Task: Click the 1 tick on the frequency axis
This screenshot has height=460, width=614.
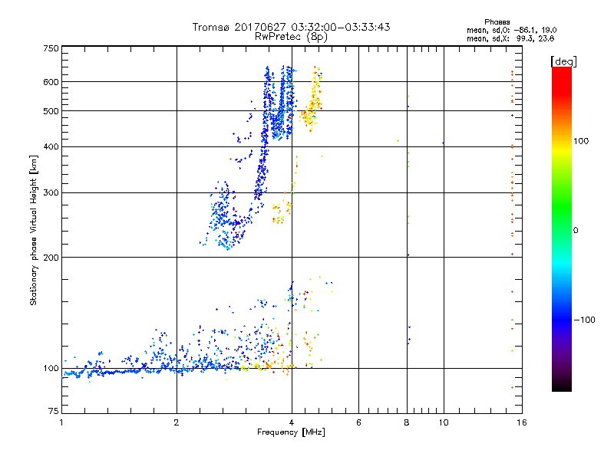Action: pos(61,422)
